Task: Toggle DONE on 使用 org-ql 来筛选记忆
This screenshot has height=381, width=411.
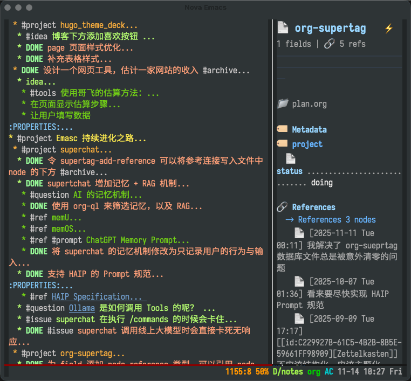Action: pos(39,206)
